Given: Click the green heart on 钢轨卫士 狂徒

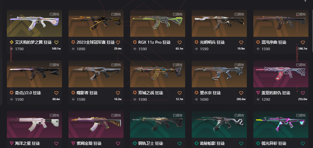Looking at the screenshot, I should [x=180, y=143].
